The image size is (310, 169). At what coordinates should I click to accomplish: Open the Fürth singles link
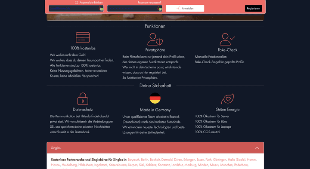(x=208, y=160)
